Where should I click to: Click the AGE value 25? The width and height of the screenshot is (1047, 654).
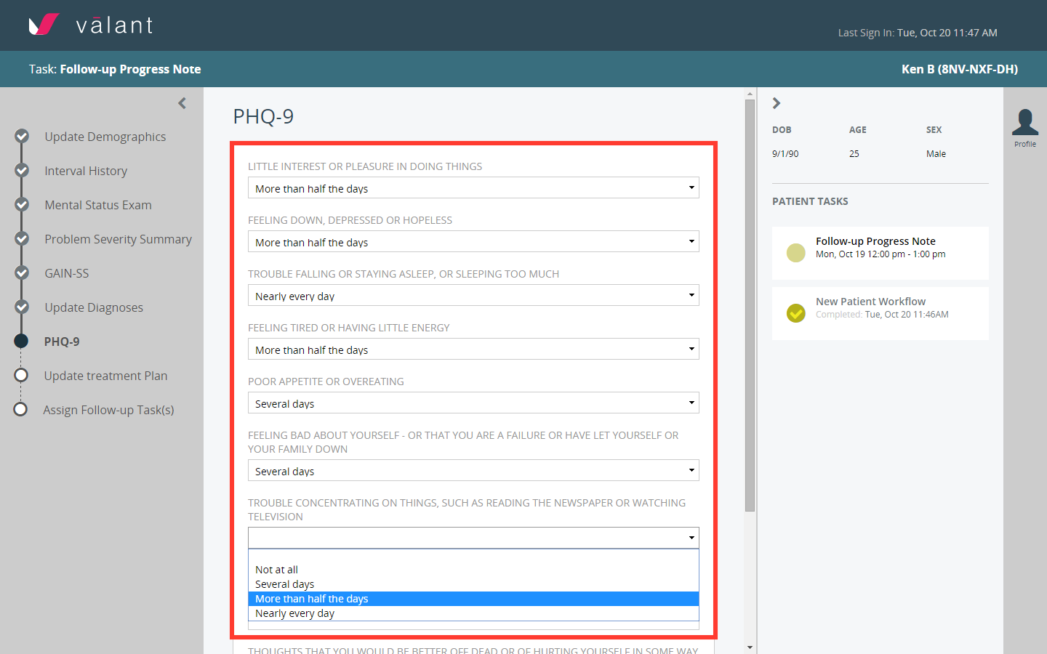coord(854,154)
